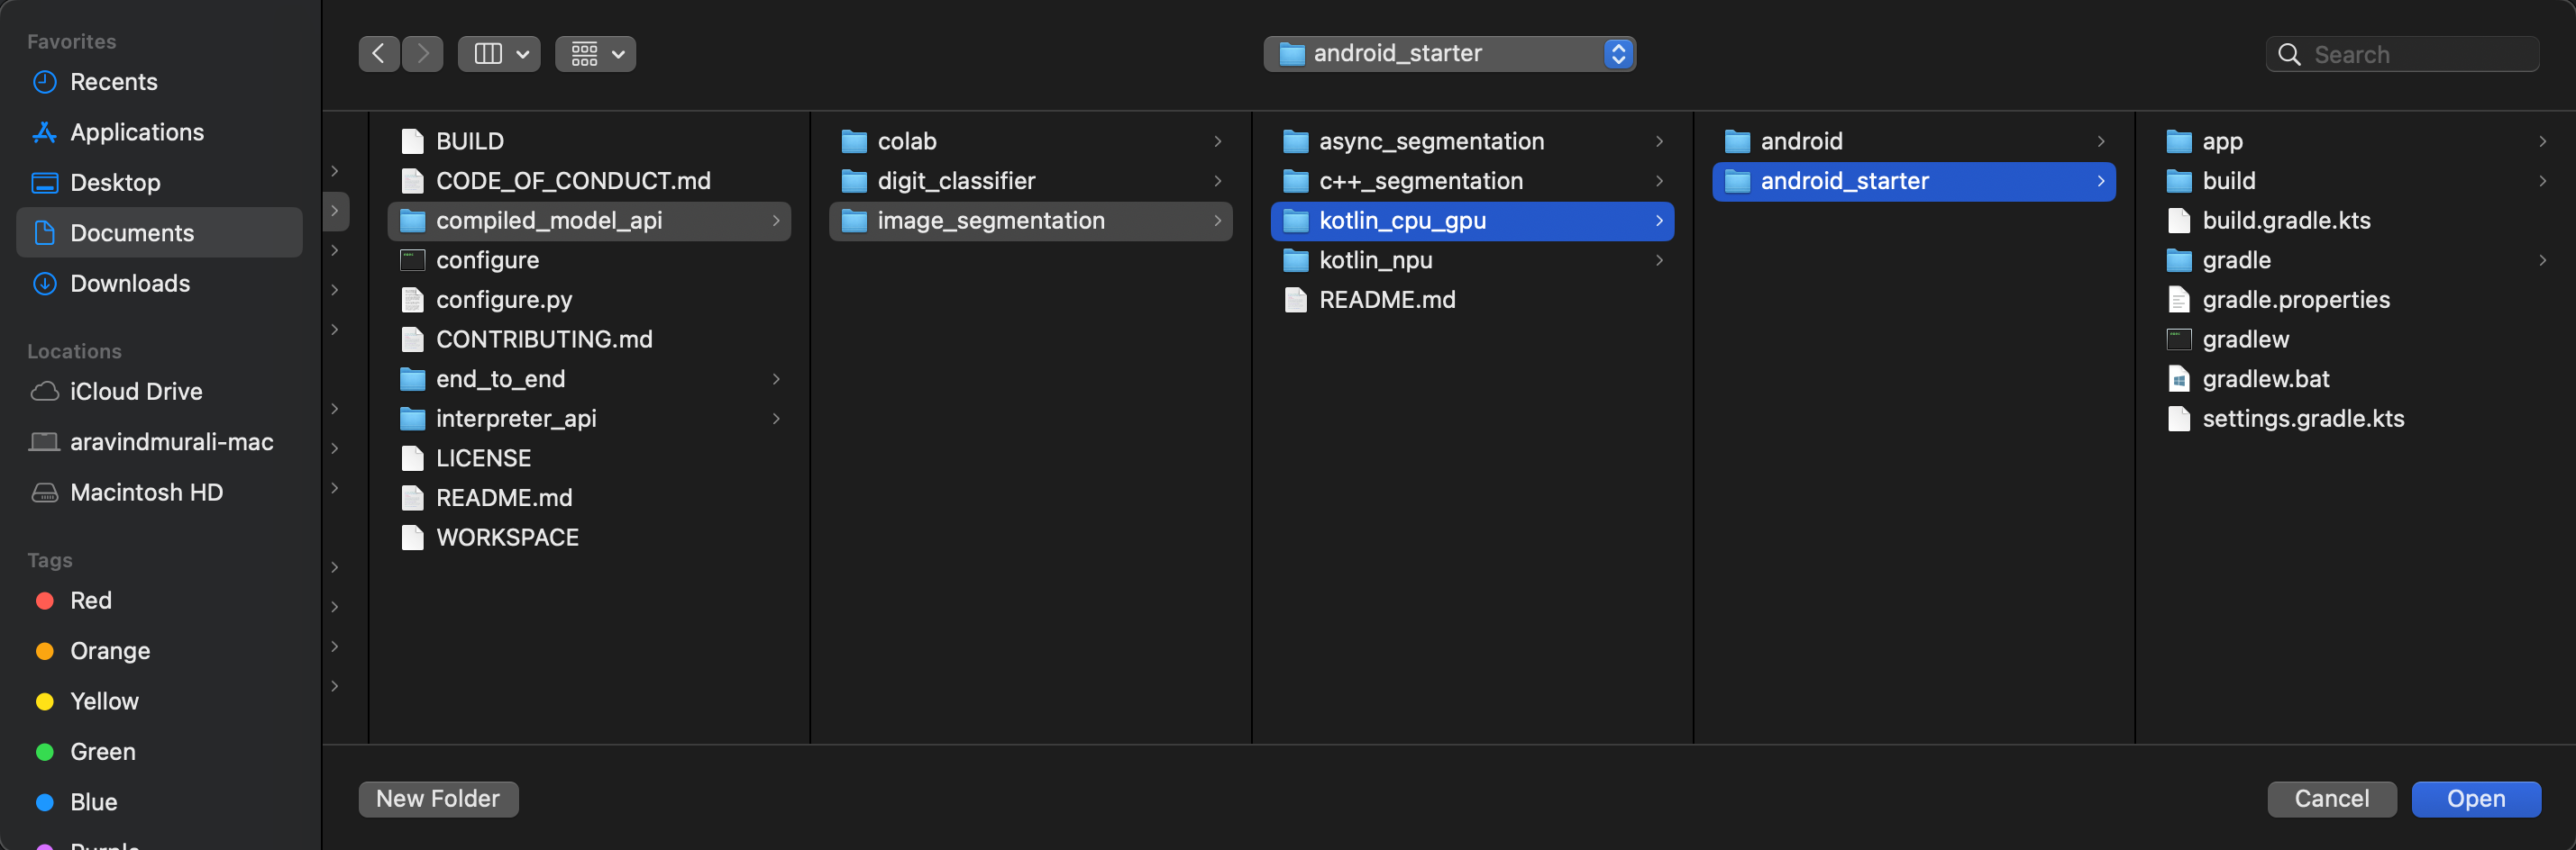Open the grouping options grid icon
The width and height of the screenshot is (2576, 850).
(x=597, y=54)
